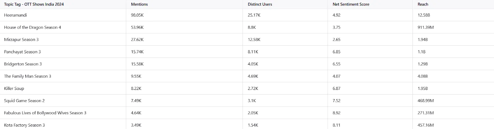Select the Killer Soup topic
Viewport: 494px width, 129px height.
14,88
